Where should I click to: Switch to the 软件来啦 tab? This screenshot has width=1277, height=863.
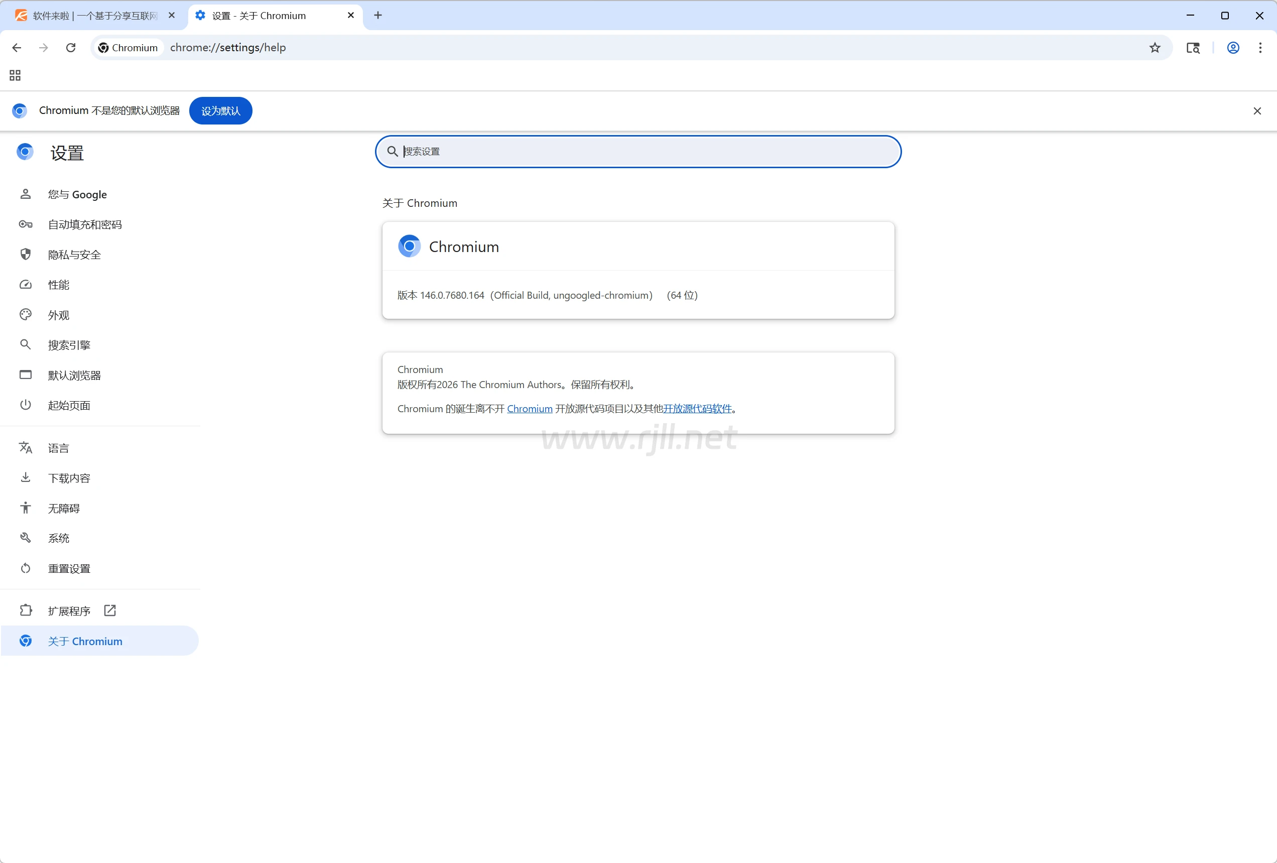tap(93, 16)
